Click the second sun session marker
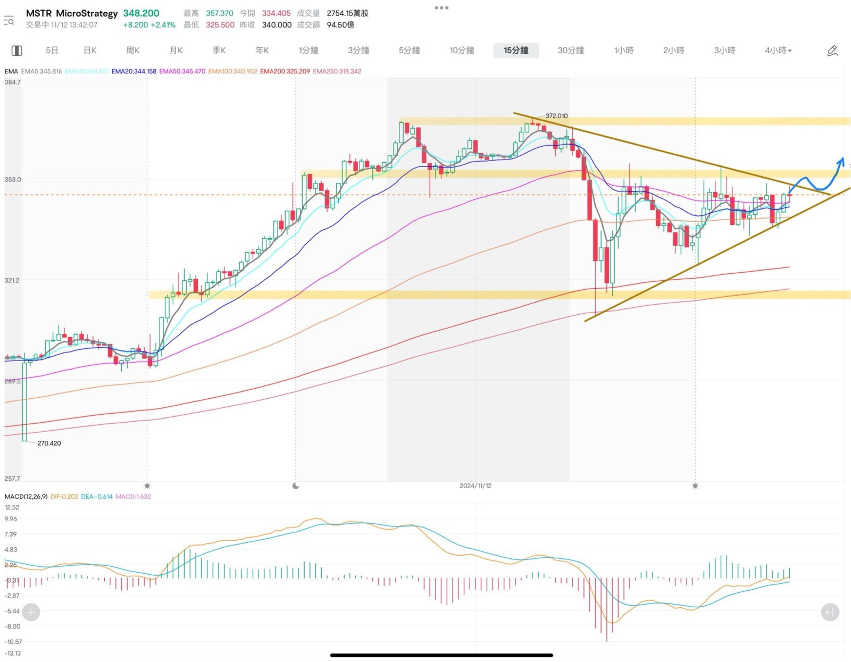Screen dimensions: 851x662 click(x=695, y=485)
